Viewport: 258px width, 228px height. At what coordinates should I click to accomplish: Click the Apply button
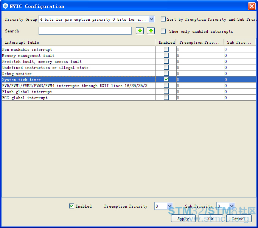click(x=183, y=219)
